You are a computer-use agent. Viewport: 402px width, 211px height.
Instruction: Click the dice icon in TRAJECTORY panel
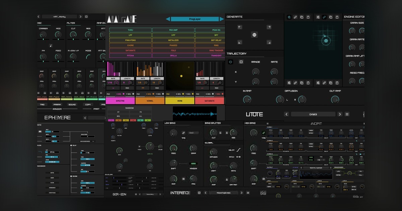(241, 62)
